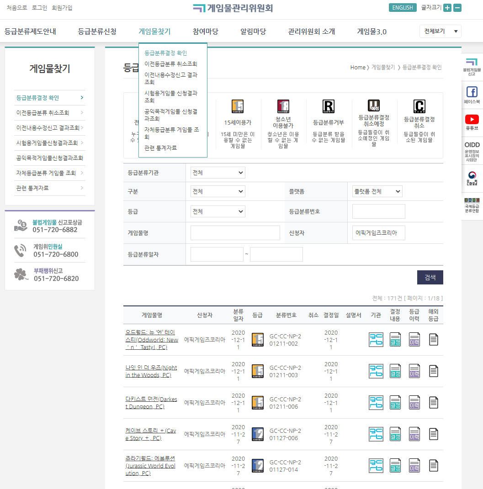Select 시험용게임물 신청결과 조회 in dropdown menu

pyautogui.click(x=171, y=97)
